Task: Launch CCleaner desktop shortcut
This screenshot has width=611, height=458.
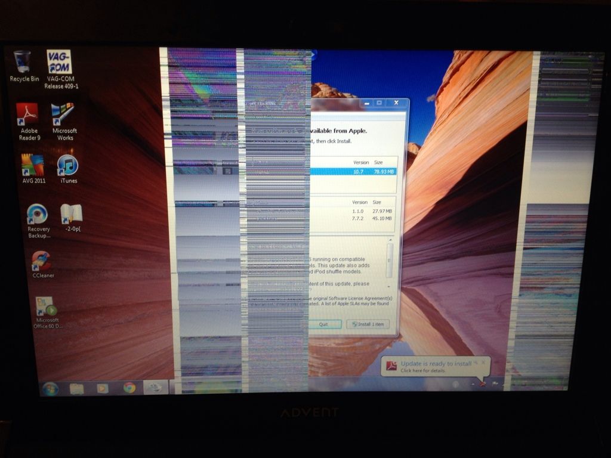Action: [x=42, y=264]
